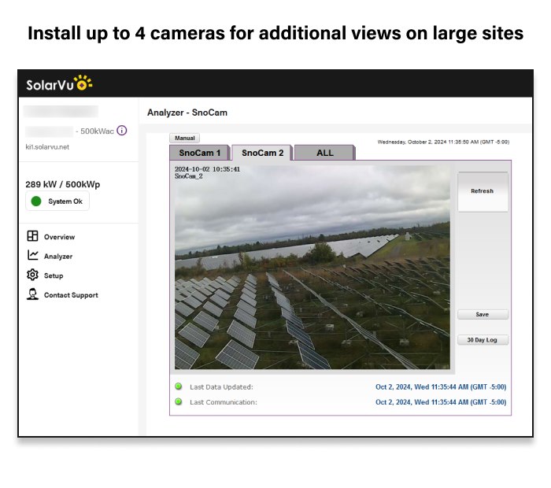
Task: Toggle the Manual mode button
Action: pos(185,139)
